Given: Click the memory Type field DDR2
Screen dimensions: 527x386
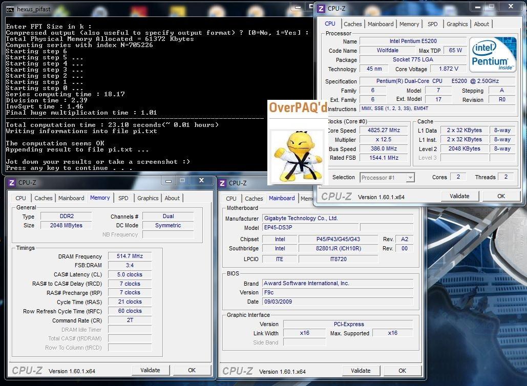Looking at the screenshot, I should pos(67,217).
